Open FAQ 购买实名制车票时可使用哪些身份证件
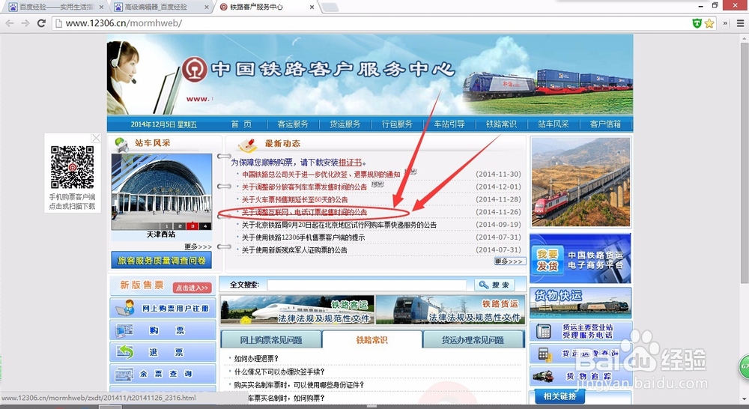This screenshot has width=749, height=409. [x=300, y=384]
